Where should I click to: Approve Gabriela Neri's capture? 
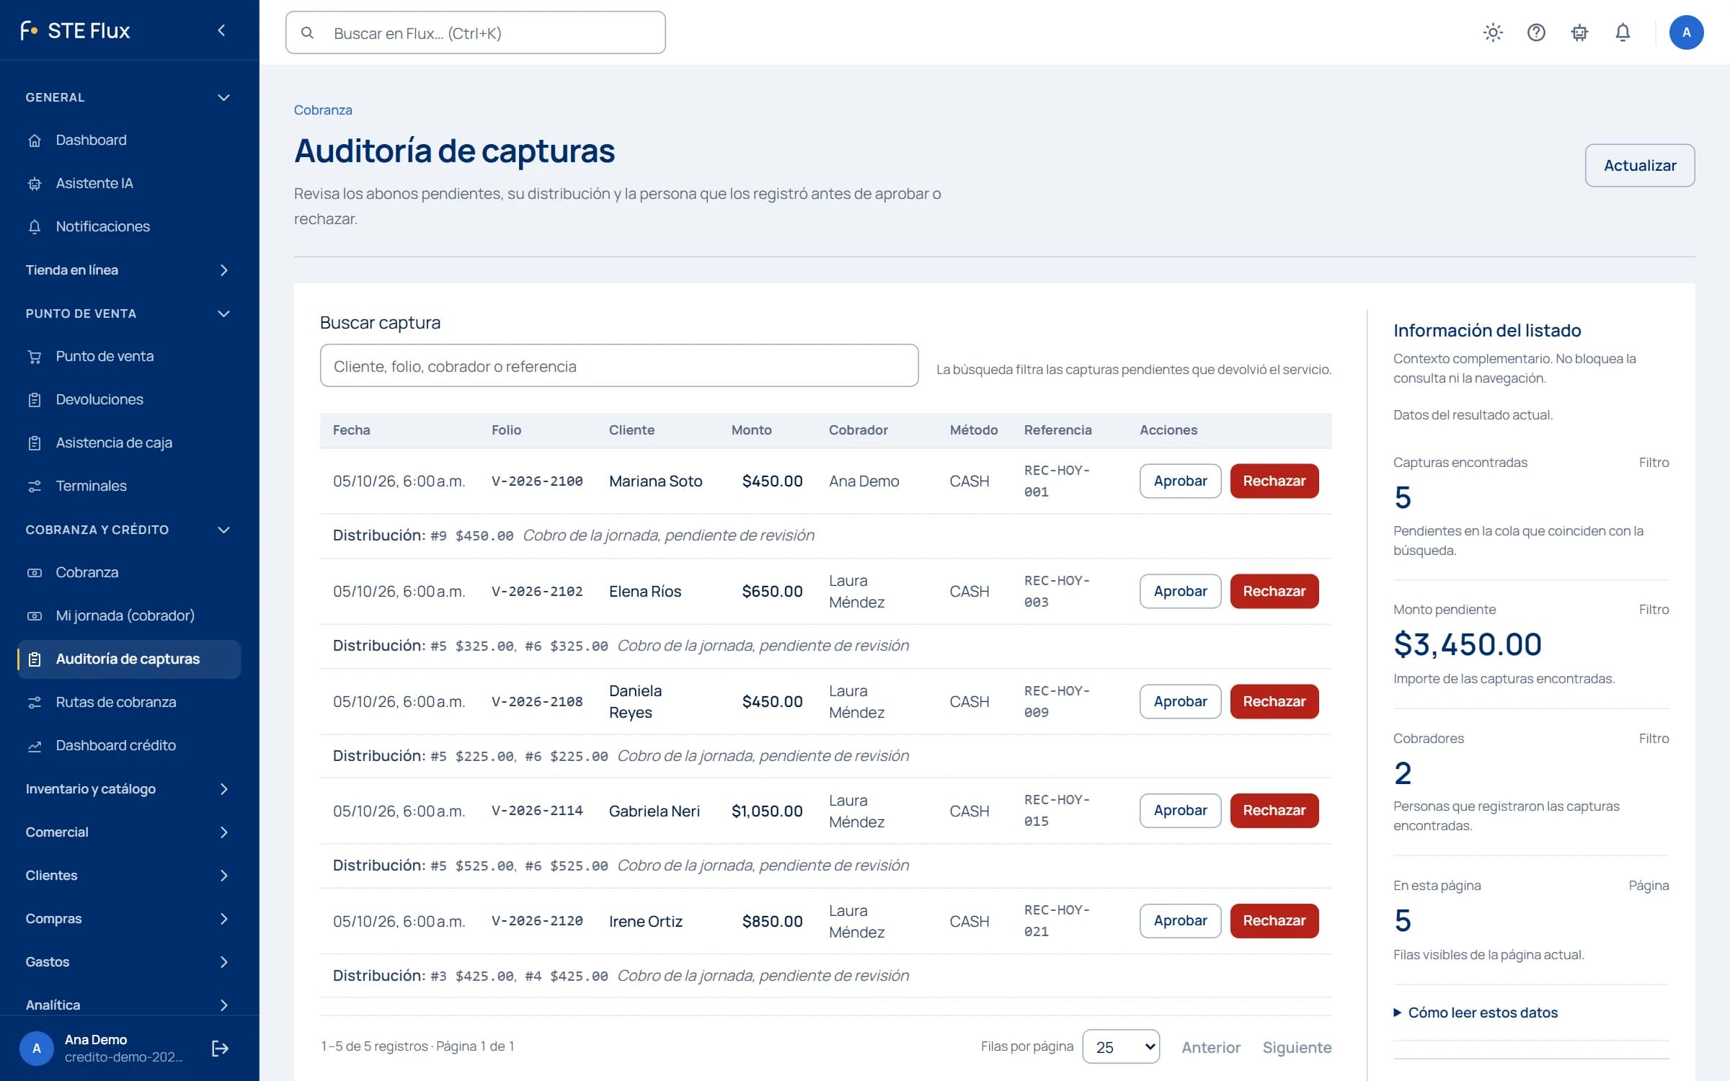tap(1180, 810)
